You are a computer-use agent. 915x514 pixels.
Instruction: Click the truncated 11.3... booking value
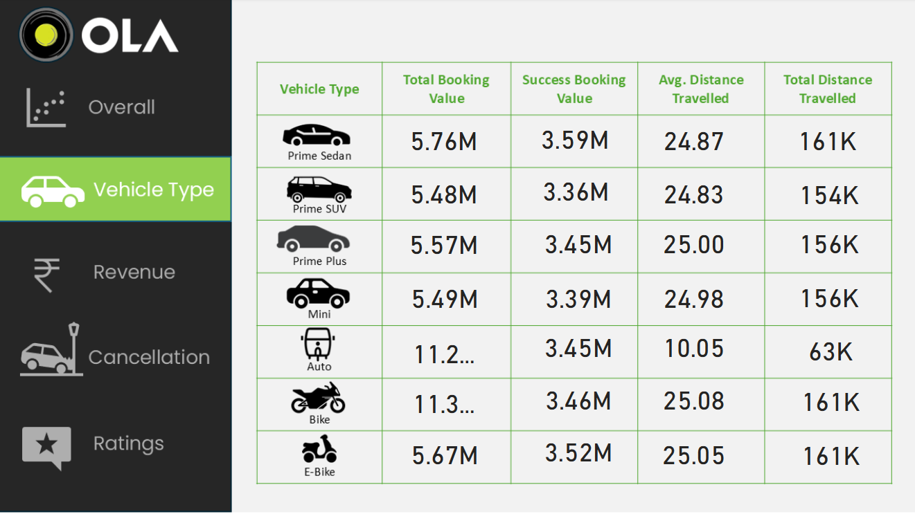click(x=445, y=405)
